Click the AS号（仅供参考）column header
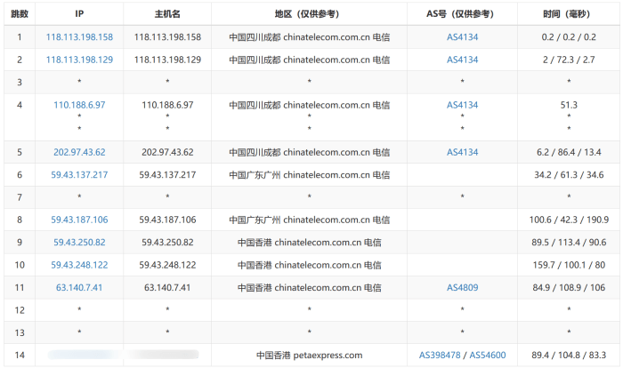This screenshot has width=623, height=368. 462,14
